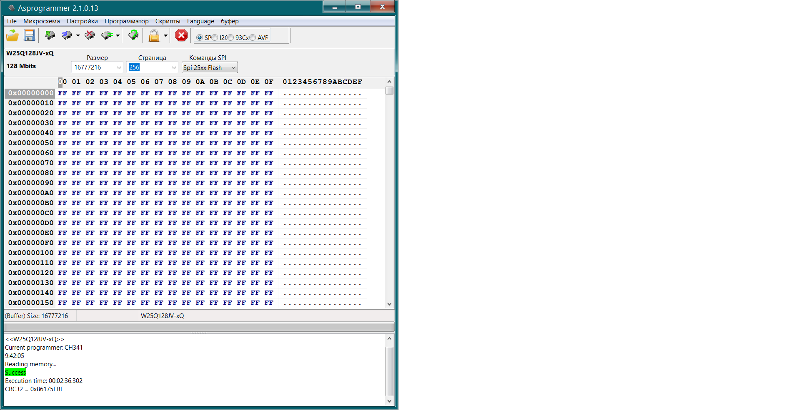Image resolution: width=796 pixels, height=410 pixels.
Task: Click the read chip icon with green arrow
Action: 50,35
